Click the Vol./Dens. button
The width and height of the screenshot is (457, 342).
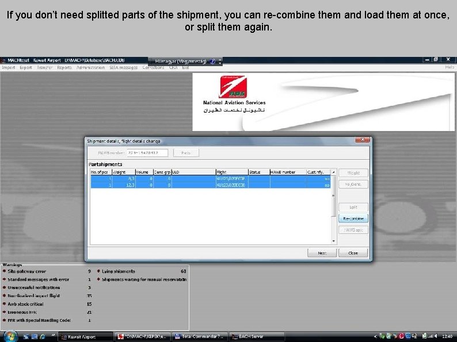click(x=353, y=185)
